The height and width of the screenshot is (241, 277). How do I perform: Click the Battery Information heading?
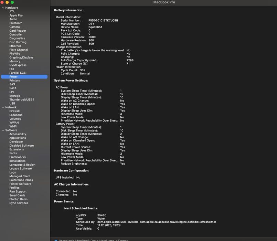point(68,10)
